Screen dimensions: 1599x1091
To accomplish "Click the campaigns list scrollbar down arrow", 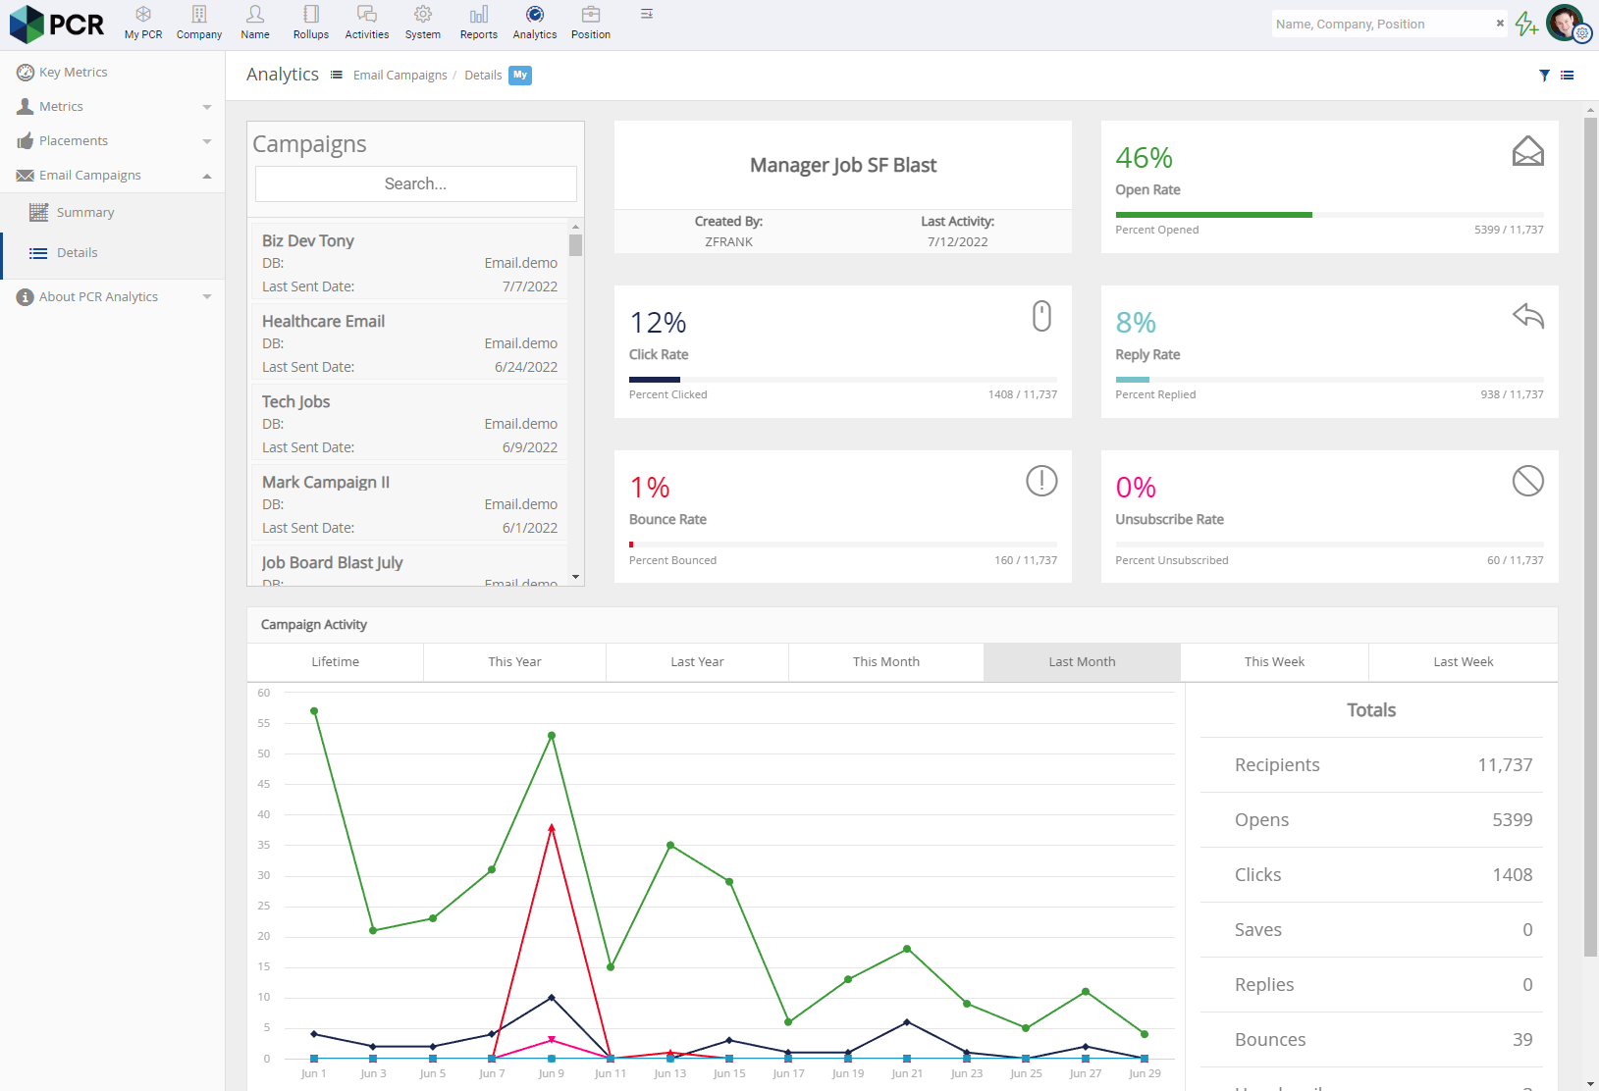I will point(576,577).
